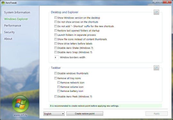Click the Apply button
The height and width of the screenshot is (120, 173).
[x=157, y=114]
